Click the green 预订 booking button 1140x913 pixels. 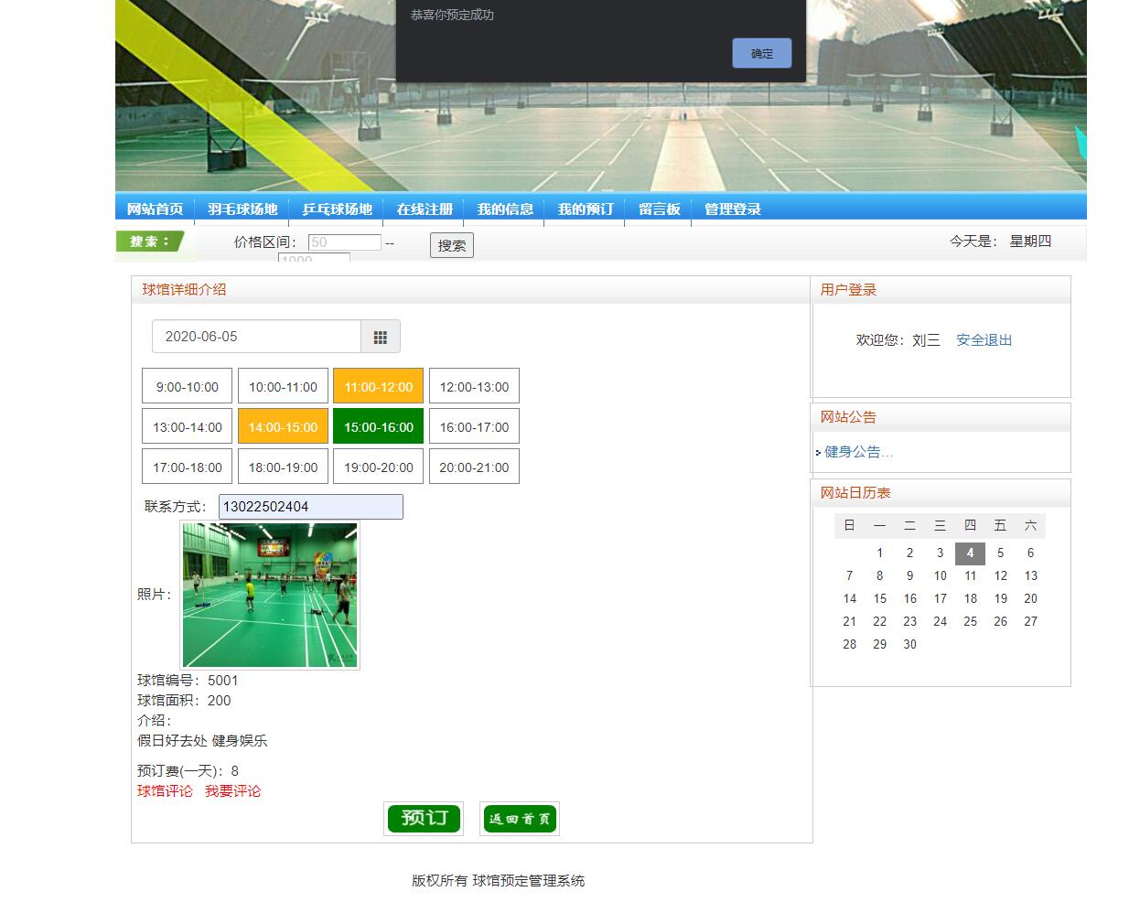coord(423,818)
